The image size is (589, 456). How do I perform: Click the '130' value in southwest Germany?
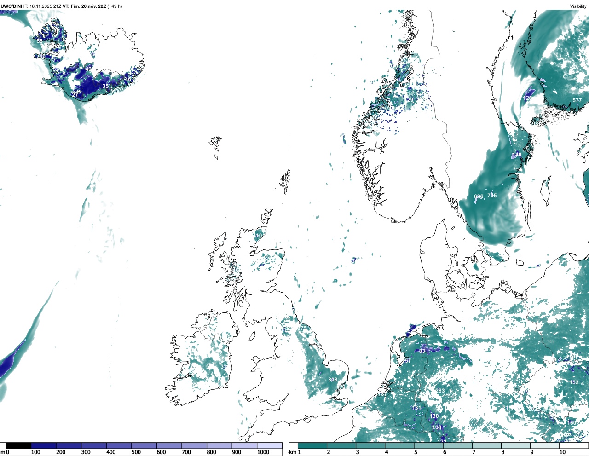click(434, 416)
